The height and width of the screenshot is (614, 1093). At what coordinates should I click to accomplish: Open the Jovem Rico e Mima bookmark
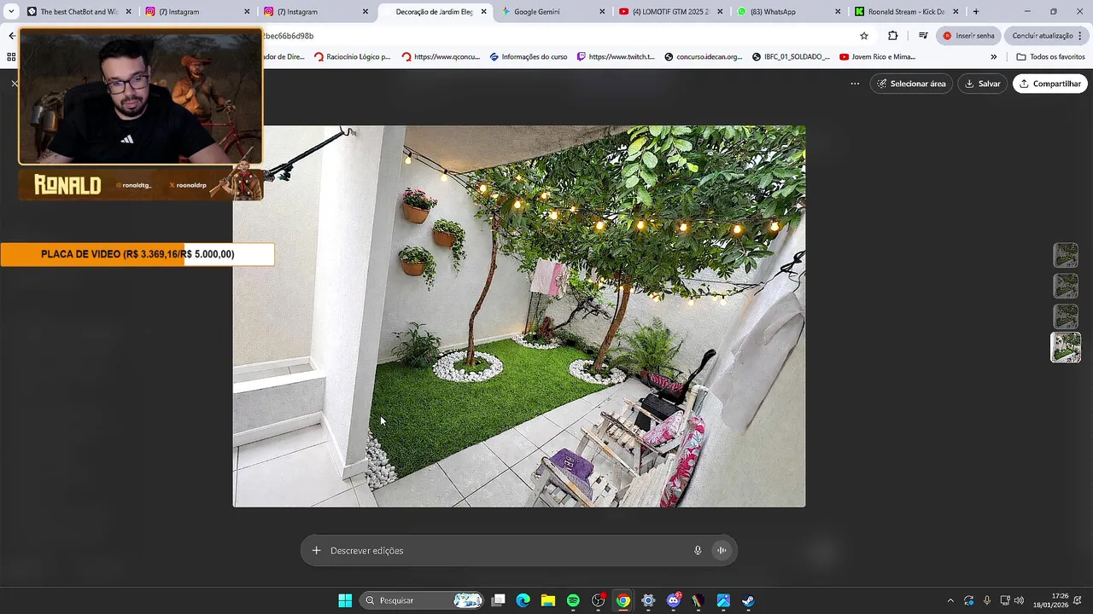click(x=878, y=57)
